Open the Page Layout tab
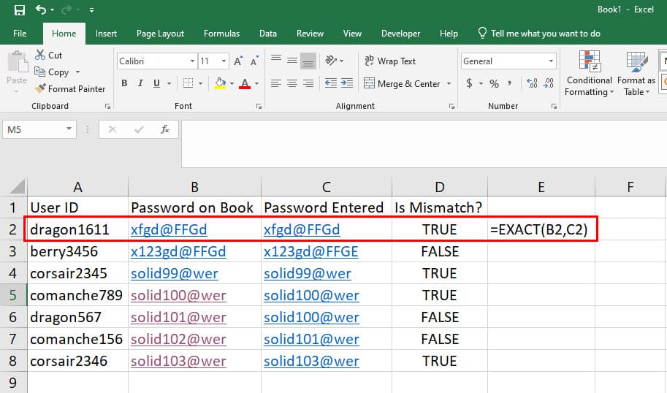The width and height of the screenshot is (667, 393). [160, 34]
